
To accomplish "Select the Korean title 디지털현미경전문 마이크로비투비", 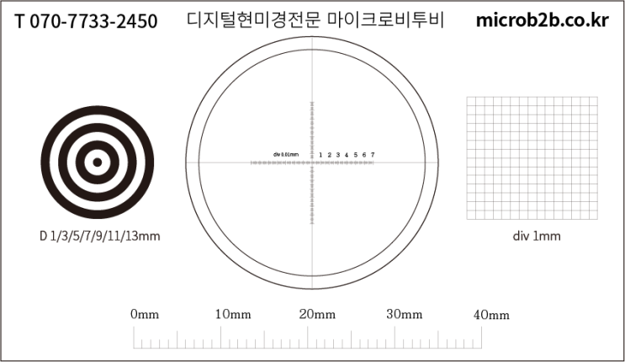I will tap(315, 19).
